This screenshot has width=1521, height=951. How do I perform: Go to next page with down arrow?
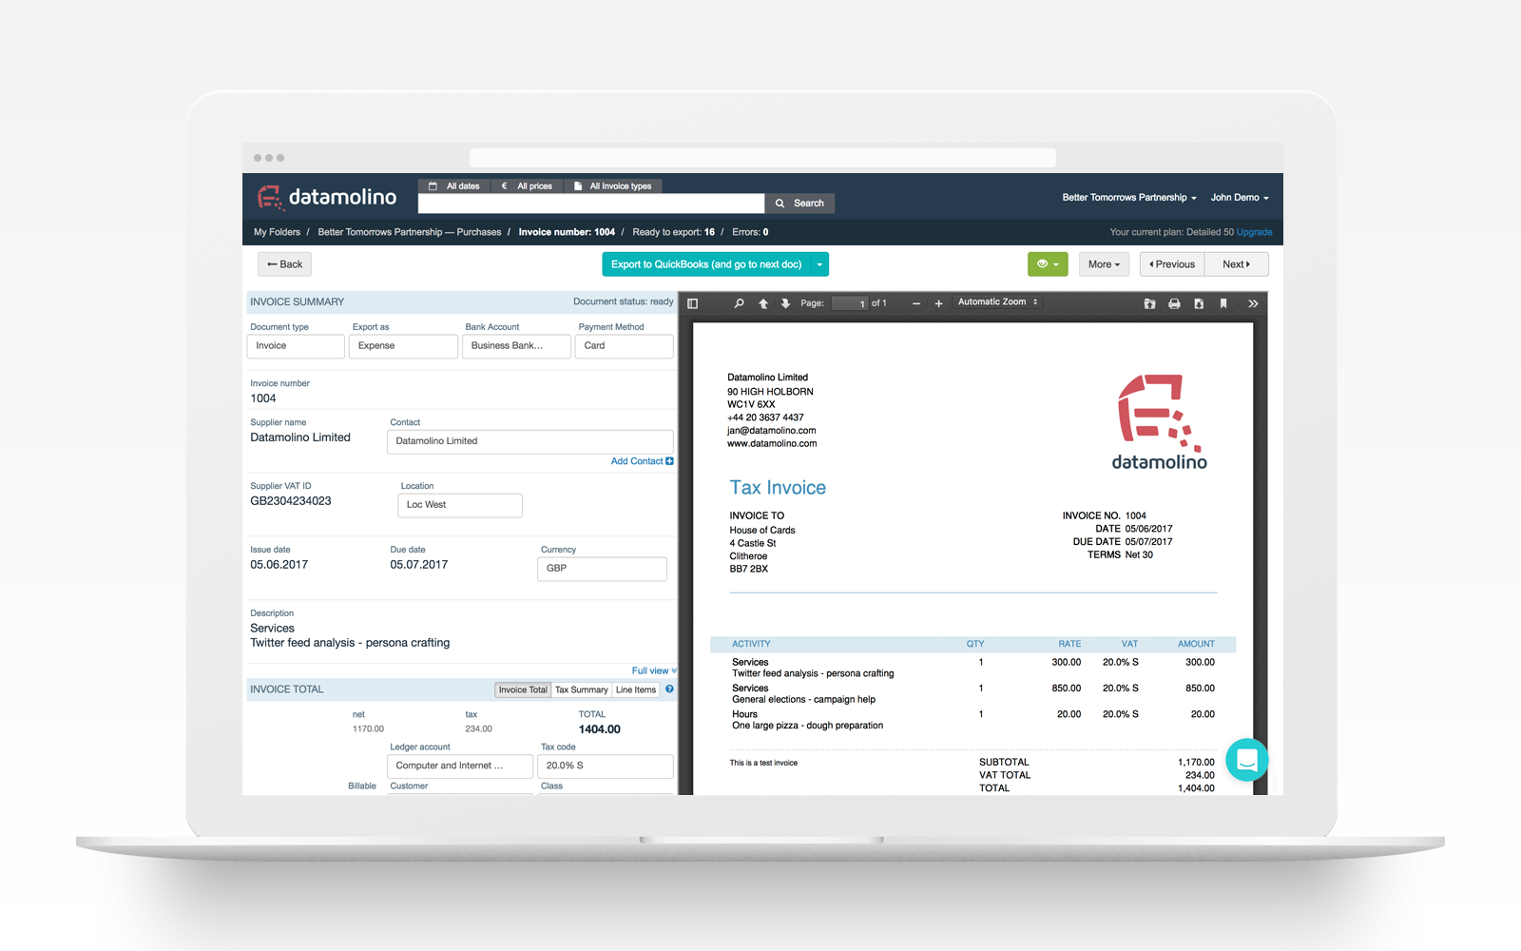click(785, 303)
